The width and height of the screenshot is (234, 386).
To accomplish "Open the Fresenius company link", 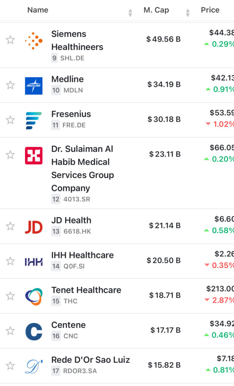I will 71,114.
